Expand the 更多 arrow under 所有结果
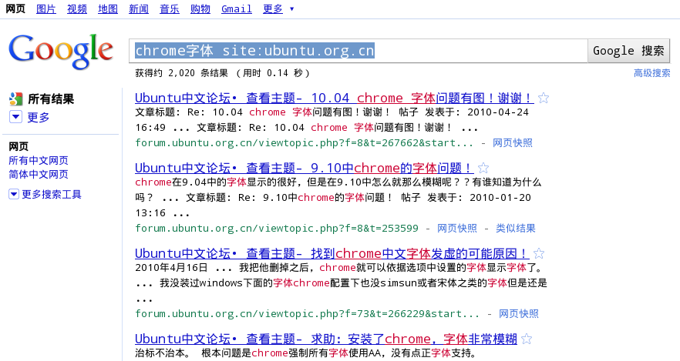680x361 pixels. tap(15, 117)
